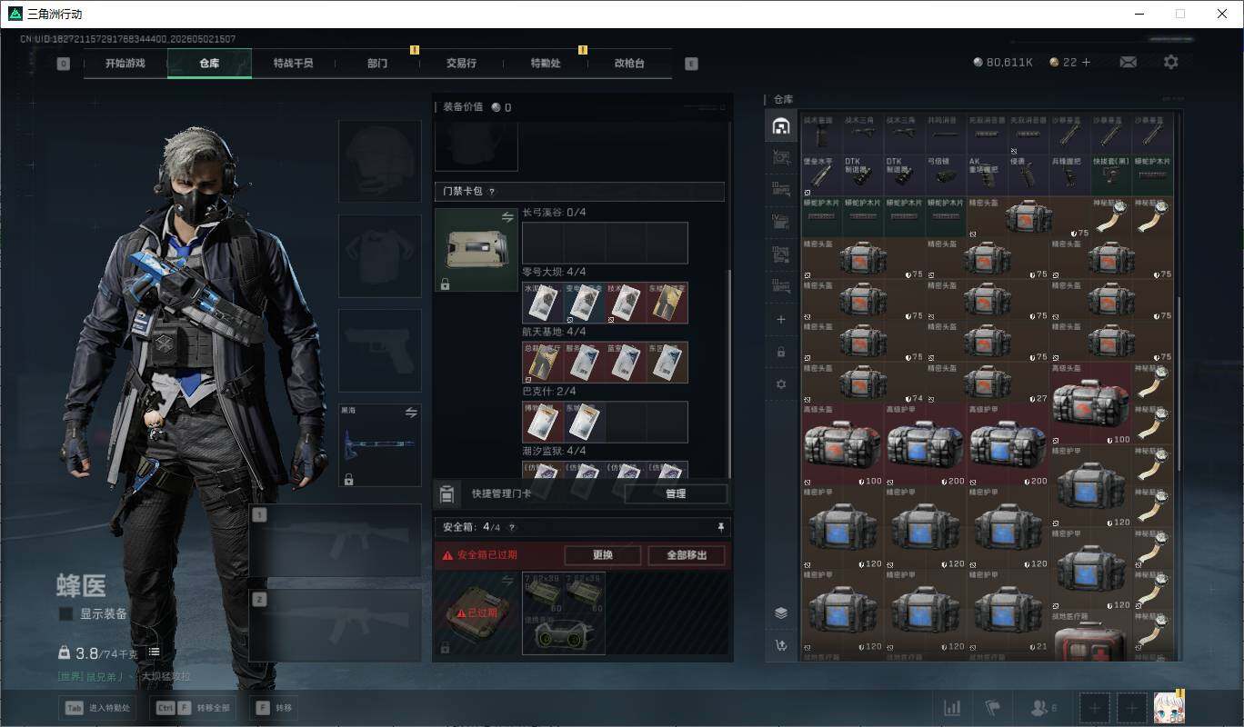The image size is (1244, 727).
Task: Click the 巴克什: 2/4 label
Action: pyautogui.click(x=548, y=392)
